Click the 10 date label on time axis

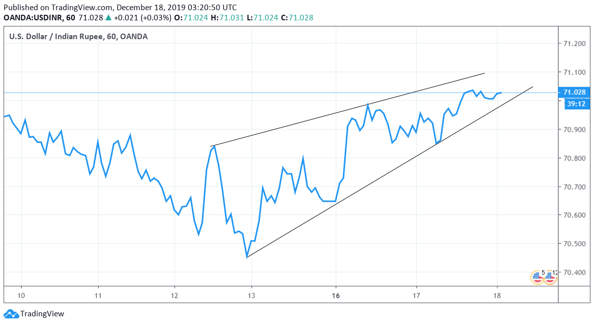[21, 296]
